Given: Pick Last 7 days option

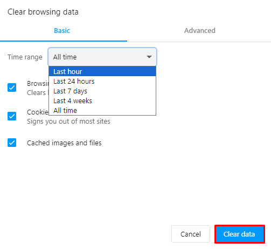Looking at the screenshot, I should point(102,91).
